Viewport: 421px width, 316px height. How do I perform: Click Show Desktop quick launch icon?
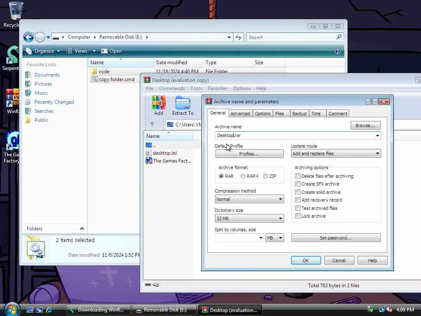pos(30,310)
